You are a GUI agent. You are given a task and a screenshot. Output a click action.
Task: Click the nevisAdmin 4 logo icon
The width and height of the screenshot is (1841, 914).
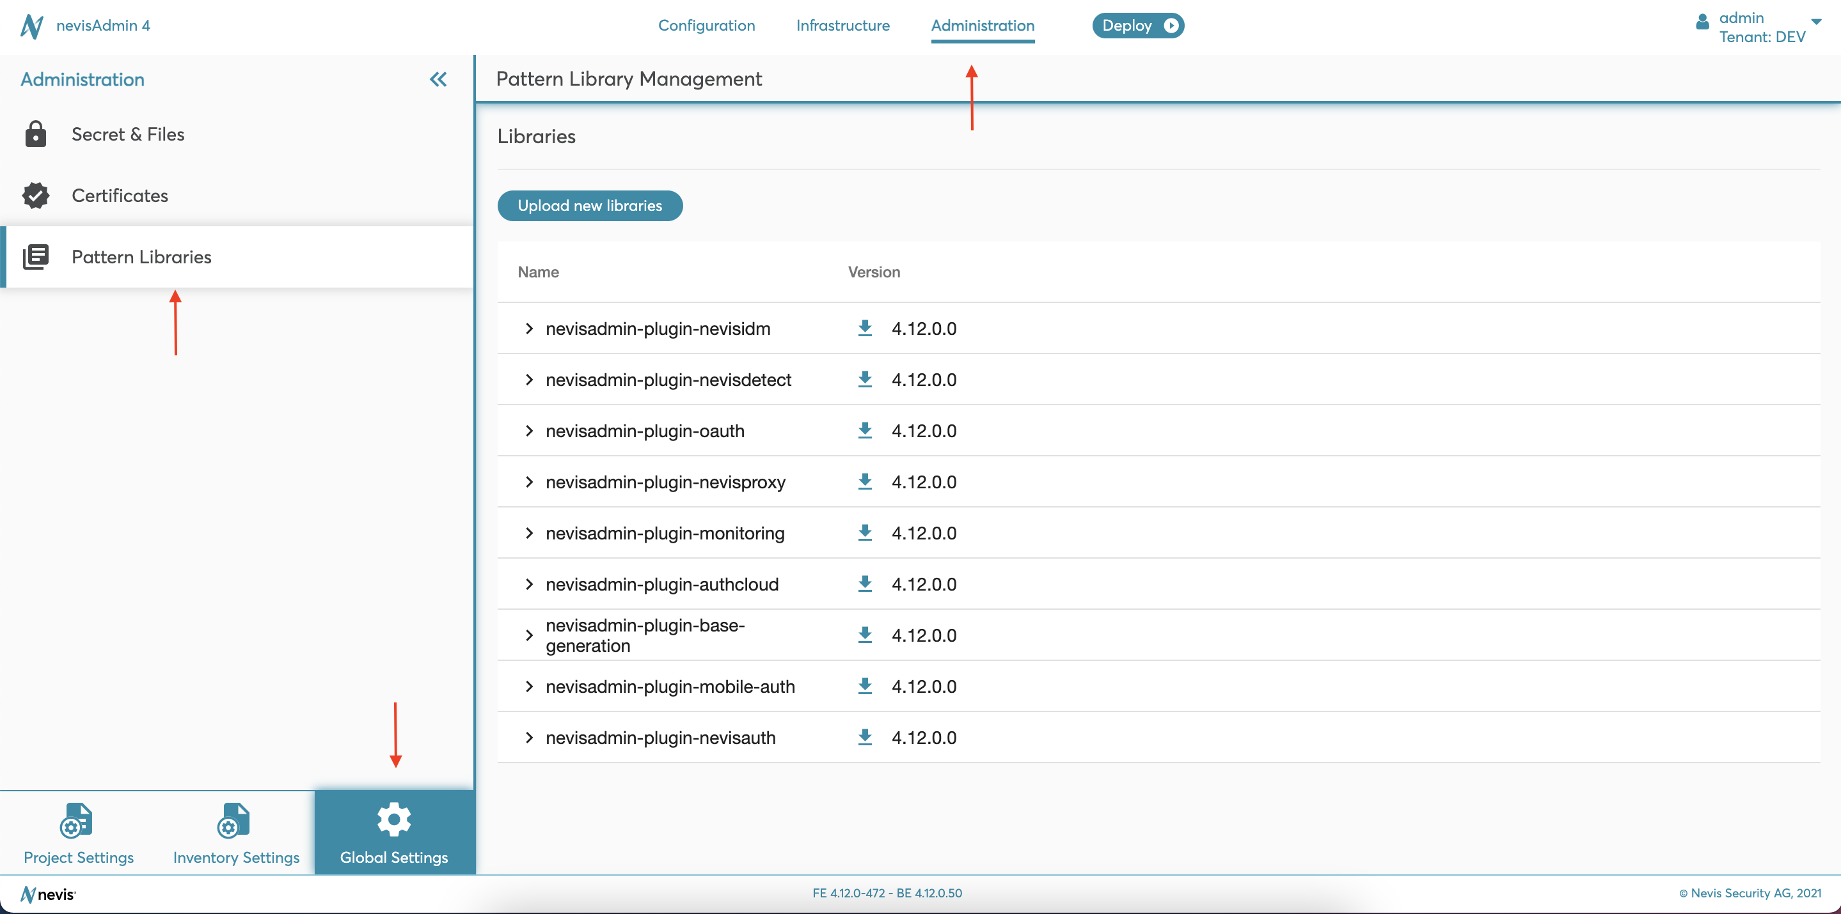[32, 26]
